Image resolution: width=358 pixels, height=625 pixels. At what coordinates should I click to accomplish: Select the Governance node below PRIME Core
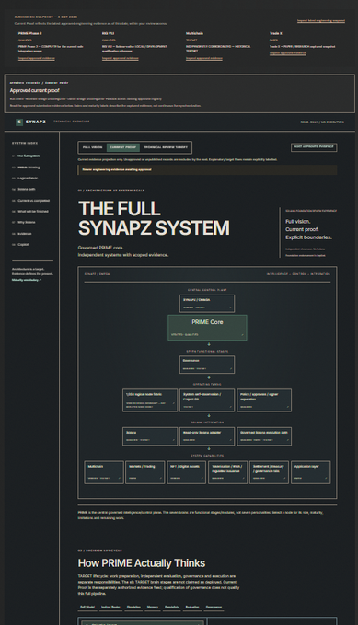click(207, 365)
